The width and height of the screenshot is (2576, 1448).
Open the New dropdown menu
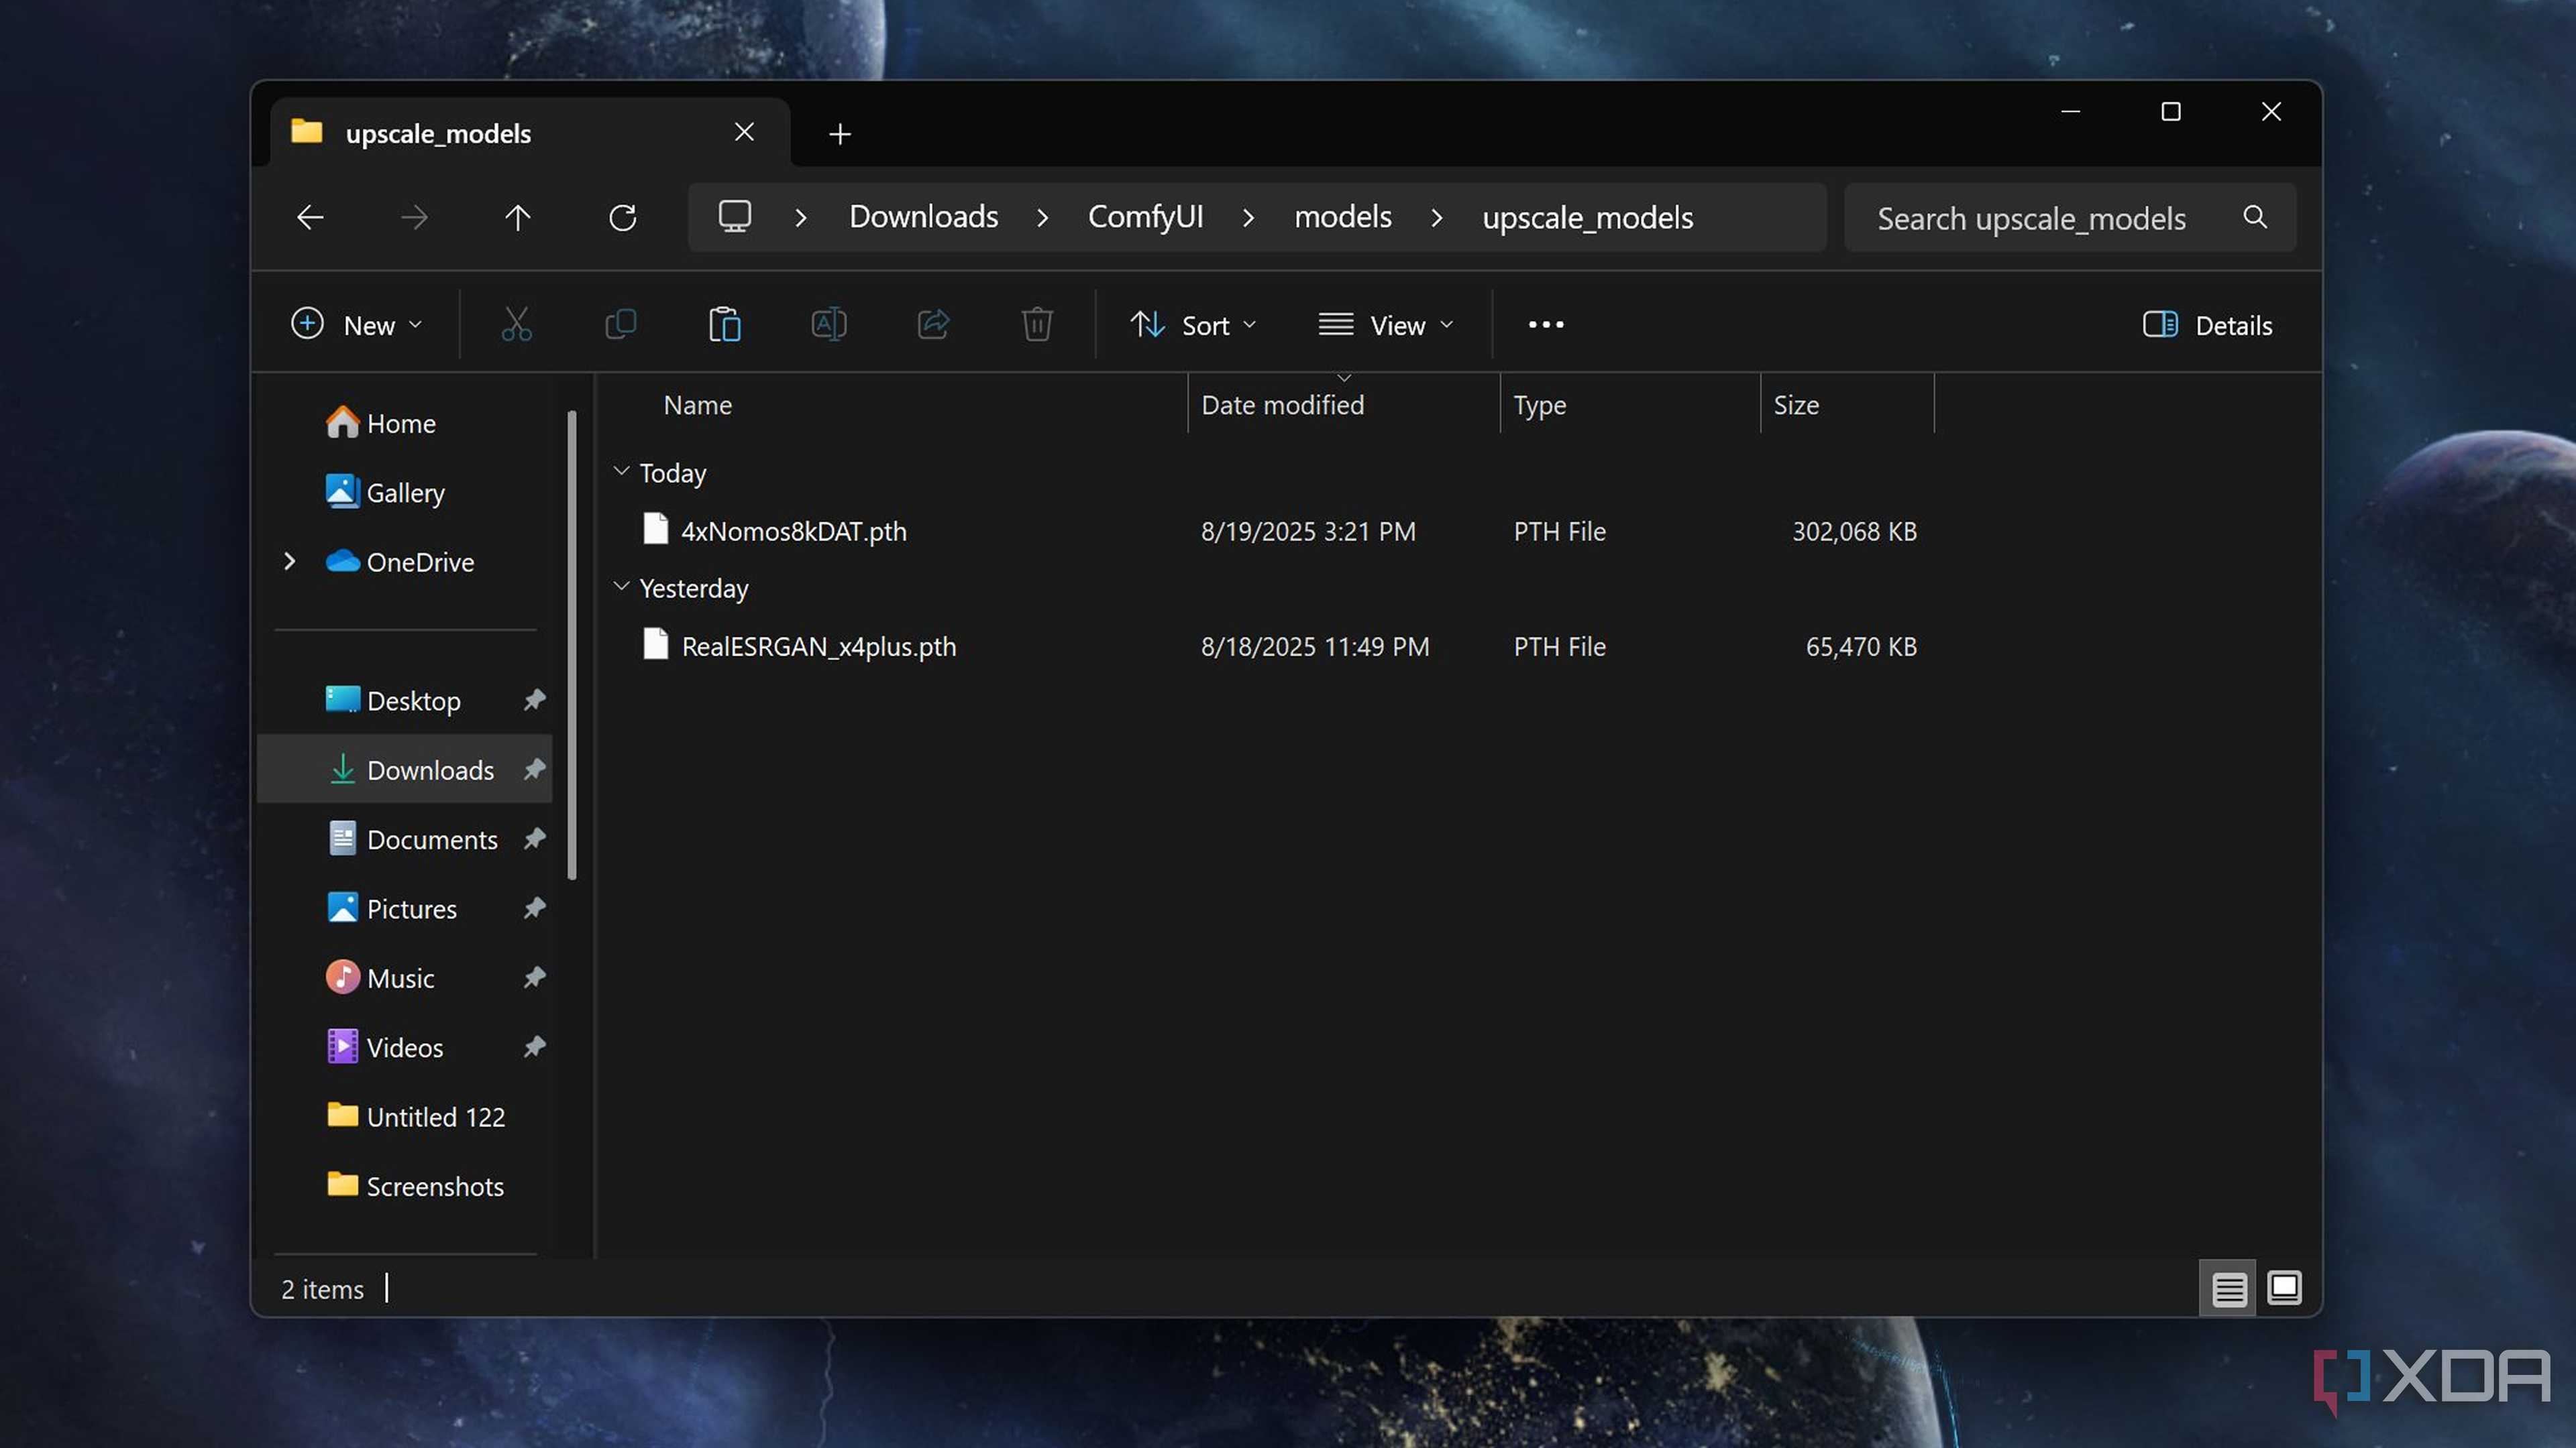point(357,324)
